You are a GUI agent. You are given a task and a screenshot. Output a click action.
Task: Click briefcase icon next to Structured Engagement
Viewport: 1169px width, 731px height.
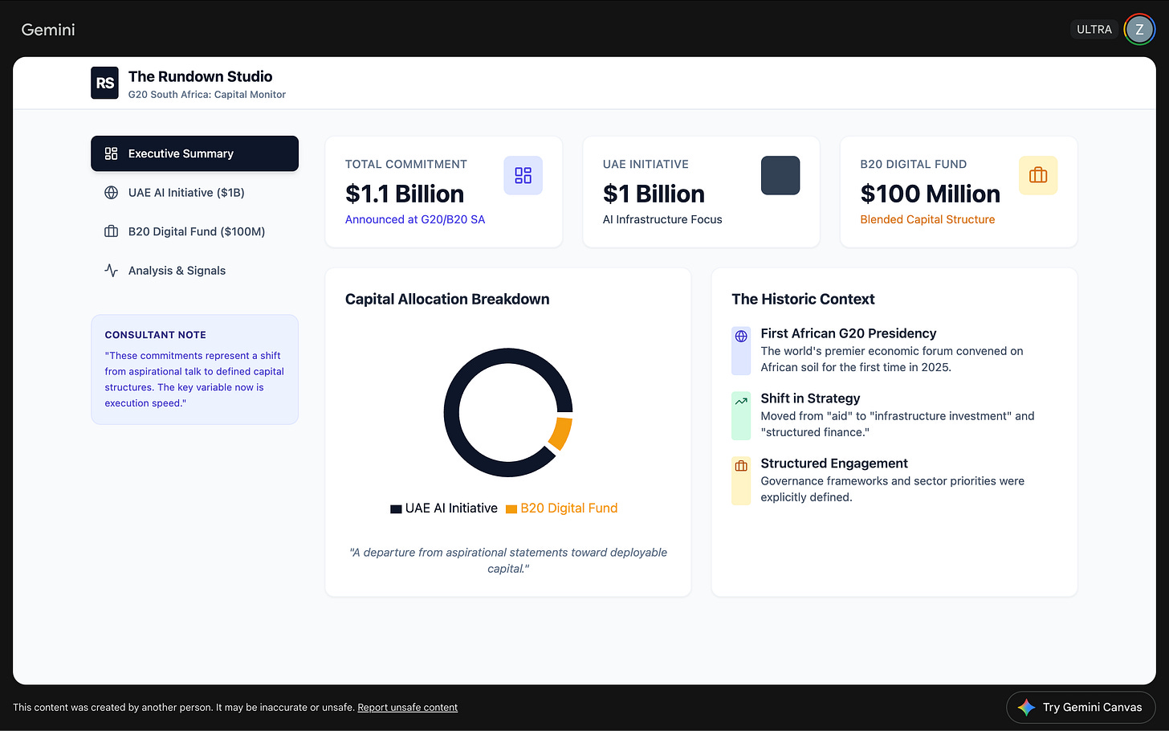(x=741, y=466)
